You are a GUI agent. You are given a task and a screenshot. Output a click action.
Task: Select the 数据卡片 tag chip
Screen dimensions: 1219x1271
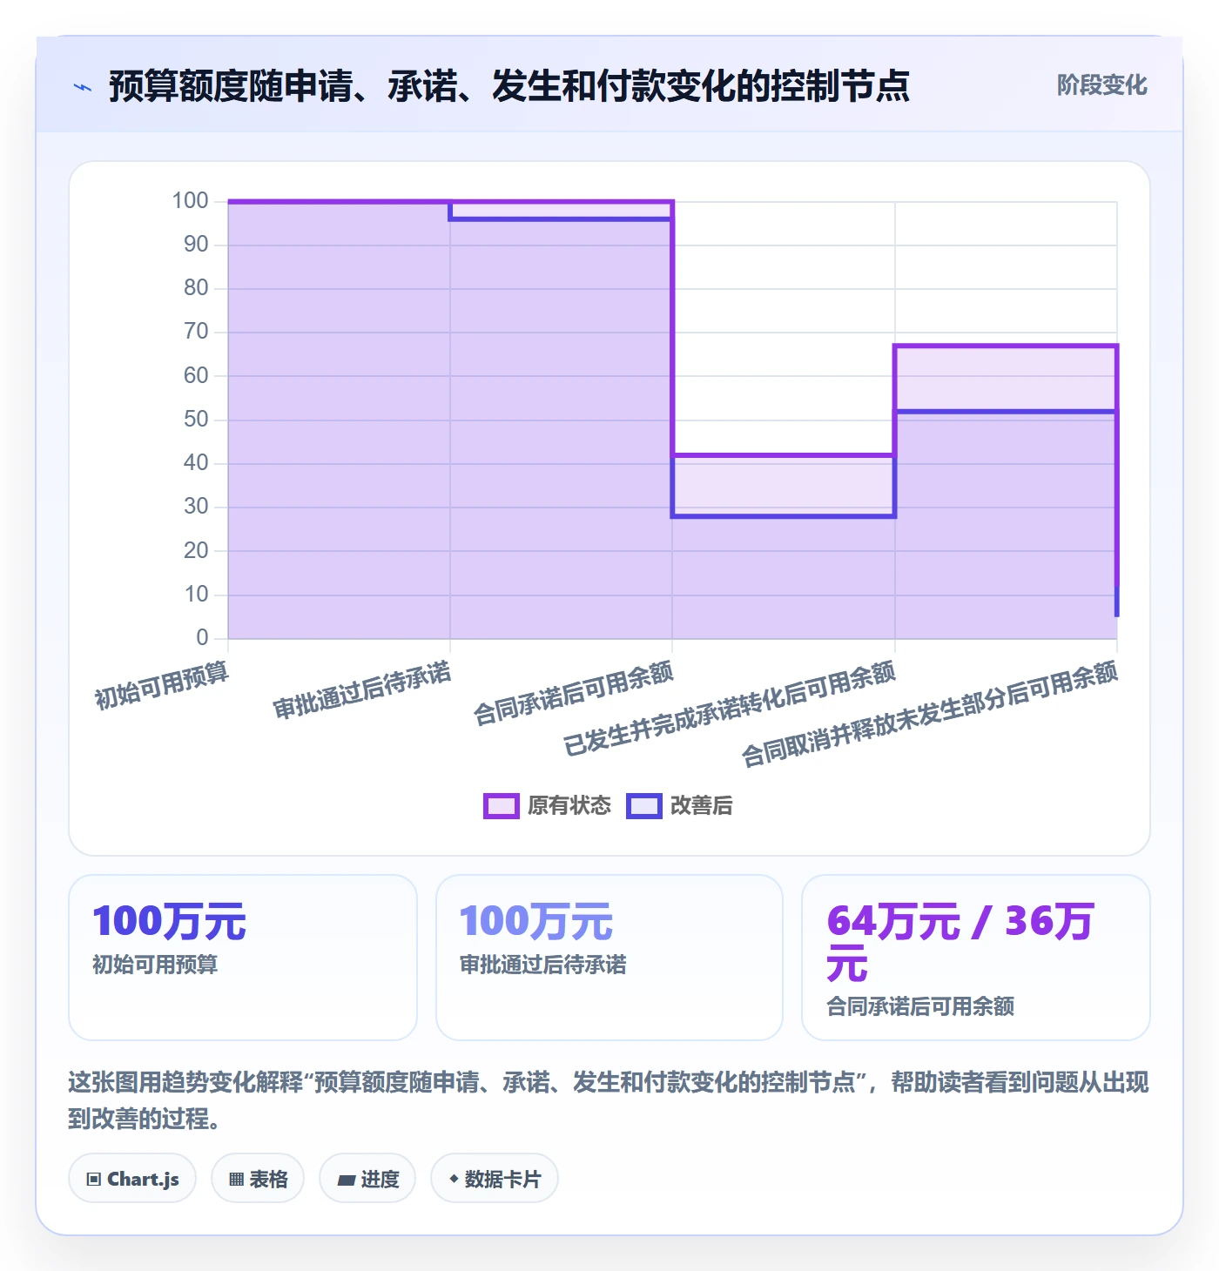click(495, 1179)
